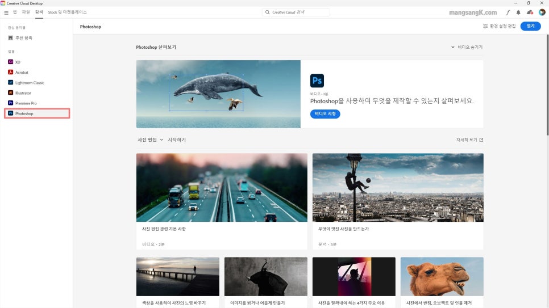Open 이미지를 밝거나 어둡게 만들기
This screenshot has height=308, width=549.
(x=257, y=303)
